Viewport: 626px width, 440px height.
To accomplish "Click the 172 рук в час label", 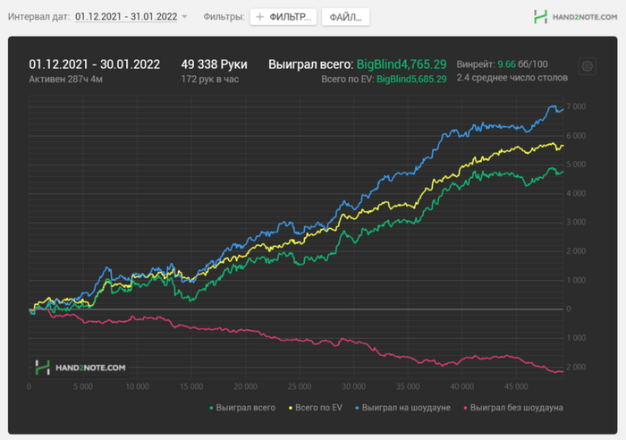I will (209, 79).
